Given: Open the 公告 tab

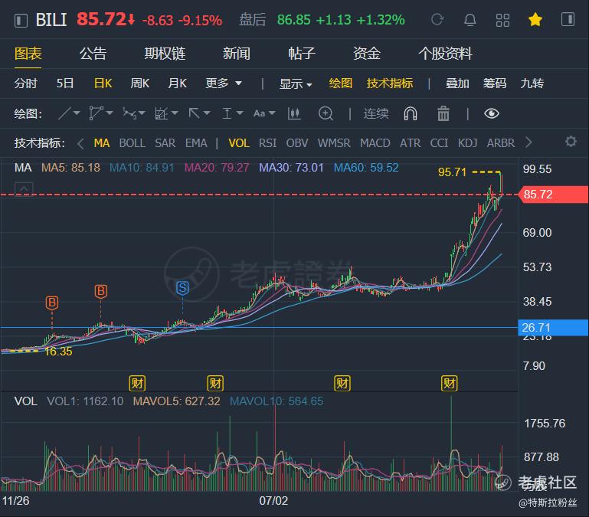Looking at the screenshot, I should [x=93, y=54].
